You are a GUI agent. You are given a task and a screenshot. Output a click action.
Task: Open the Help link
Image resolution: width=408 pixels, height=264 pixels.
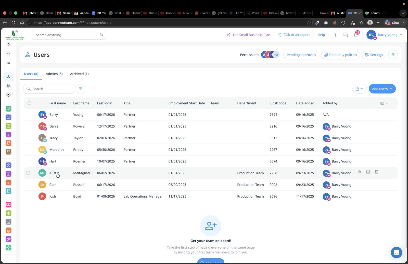[x=321, y=35]
